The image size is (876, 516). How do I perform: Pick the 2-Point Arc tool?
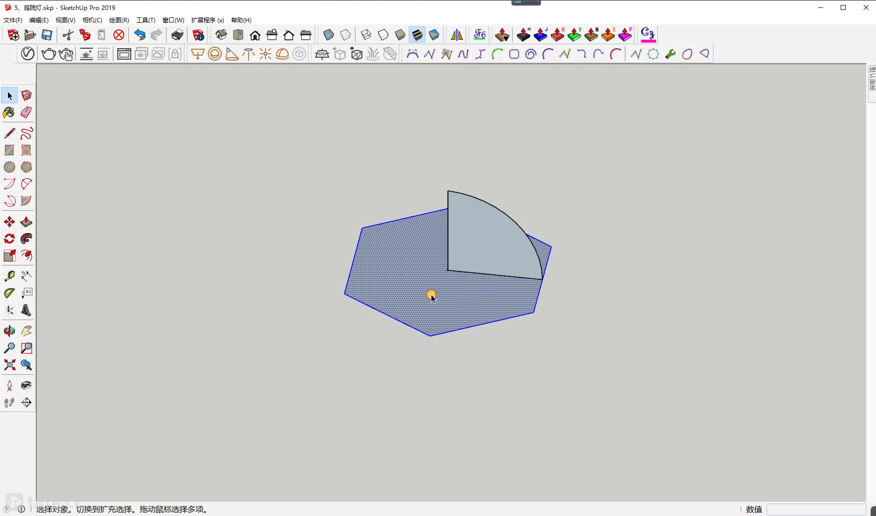pyautogui.click(x=26, y=184)
